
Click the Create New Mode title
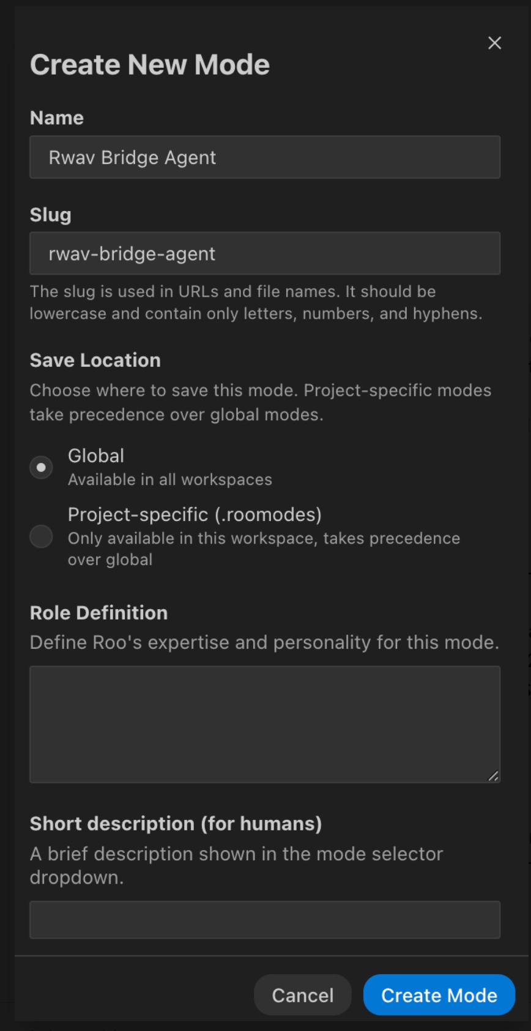tap(150, 64)
